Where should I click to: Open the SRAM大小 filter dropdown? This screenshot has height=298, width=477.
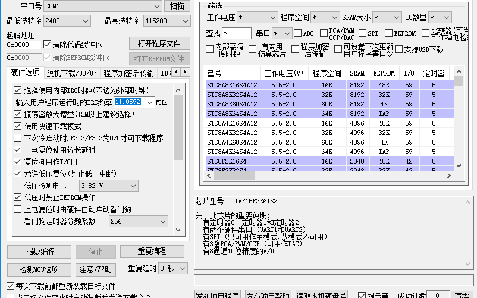pos(387,18)
